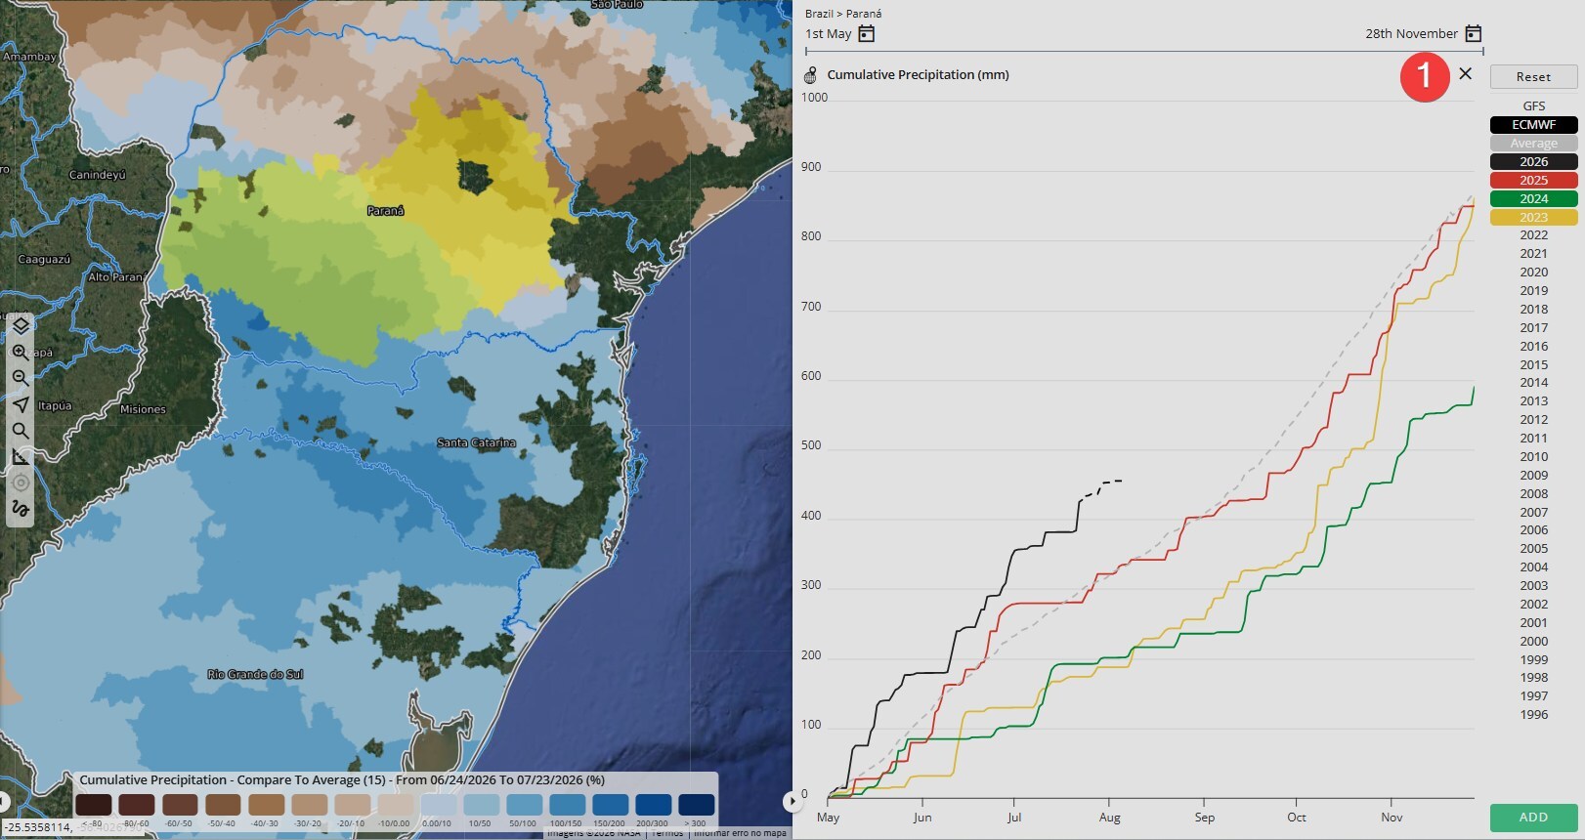Toggle the GFS forecast model

pyautogui.click(x=1533, y=106)
